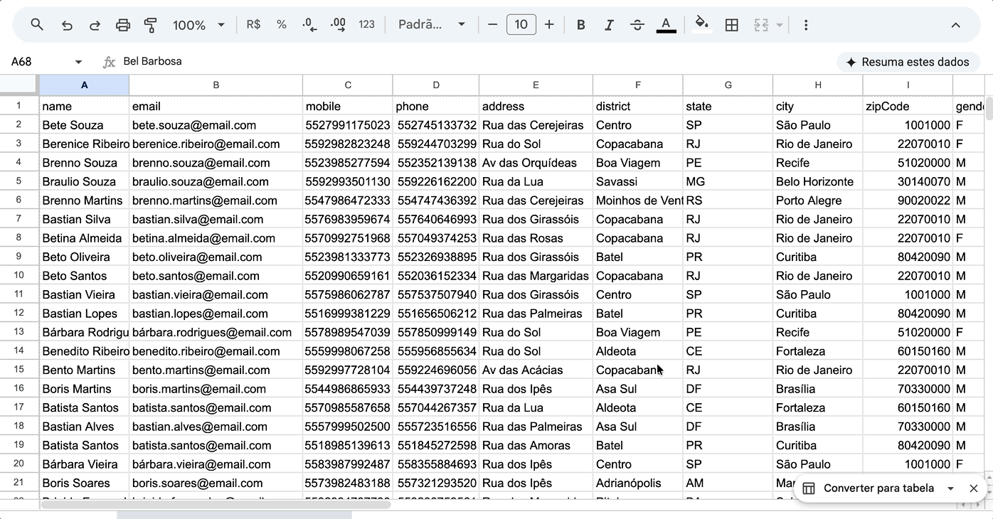The width and height of the screenshot is (993, 519).
Task: Toggle bold formatting
Action: (x=581, y=25)
